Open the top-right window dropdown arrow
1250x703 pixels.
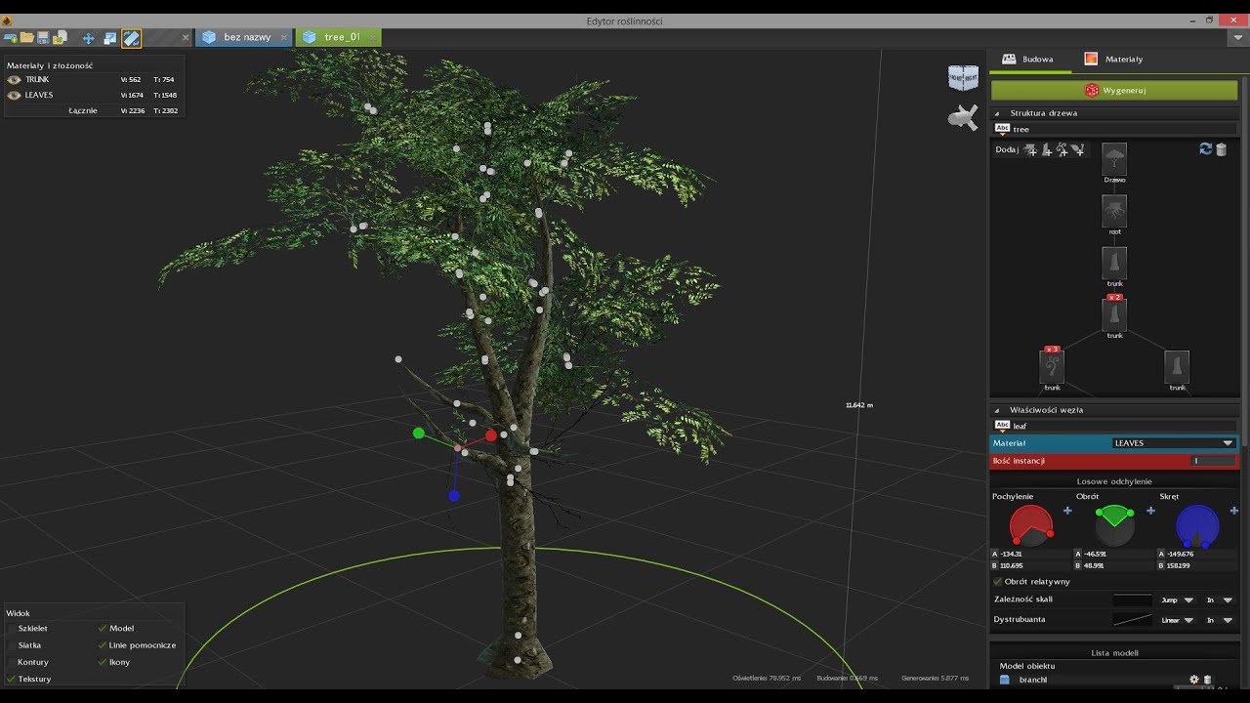[1237, 37]
